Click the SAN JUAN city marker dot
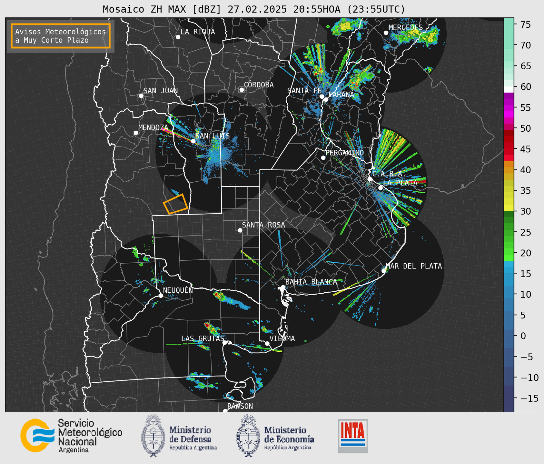The image size is (544, 464). [x=141, y=96]
